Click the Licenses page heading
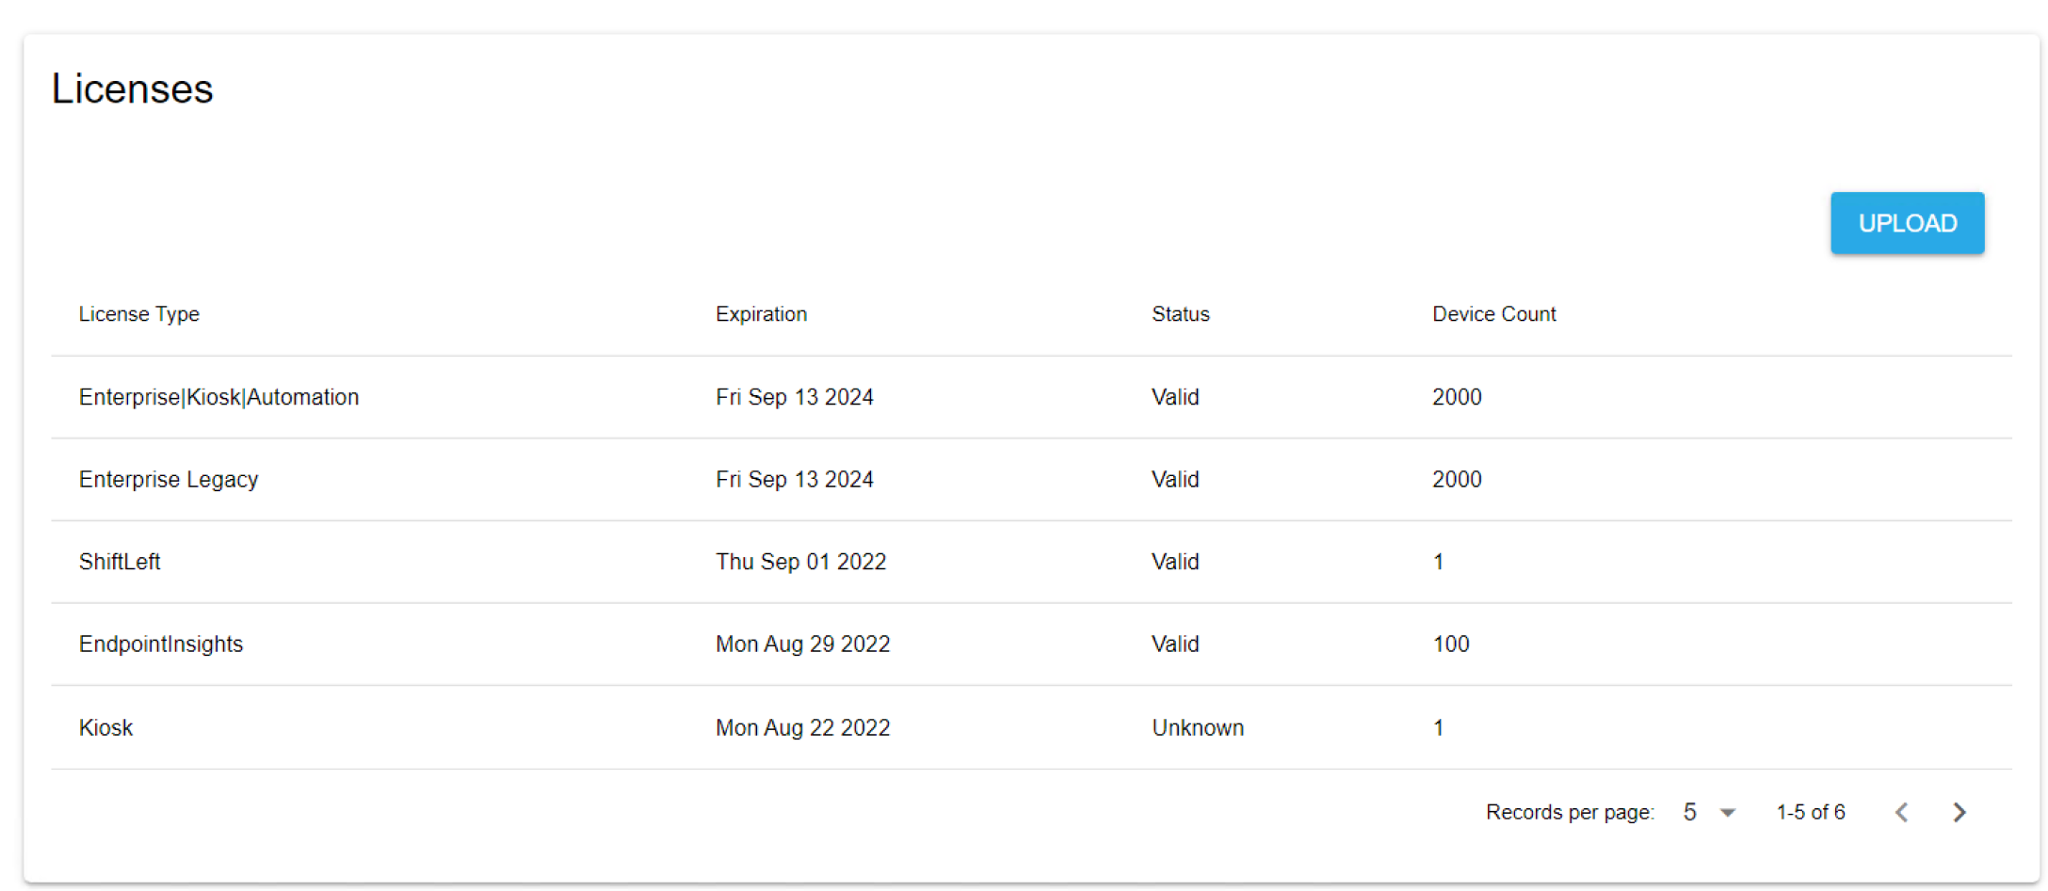 pos(132,89)
